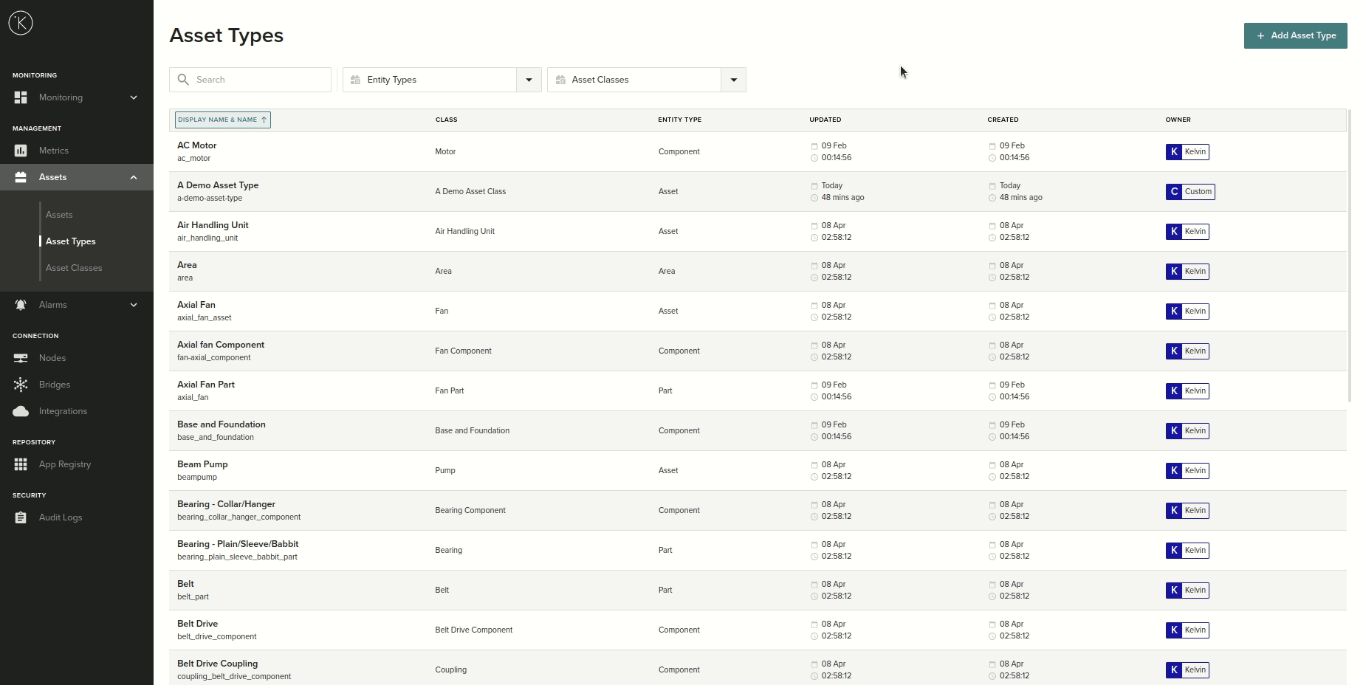Click the Nodes icon in sidebar
The image size is (1363, 685).
[21, 358]
